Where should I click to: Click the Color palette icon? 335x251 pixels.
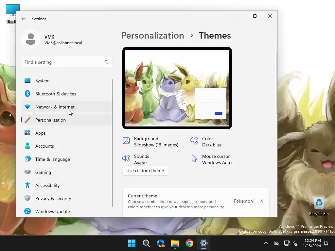194,141
